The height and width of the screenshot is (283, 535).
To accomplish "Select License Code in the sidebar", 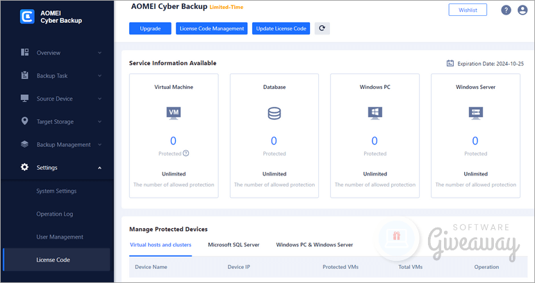I will point(57,260).
